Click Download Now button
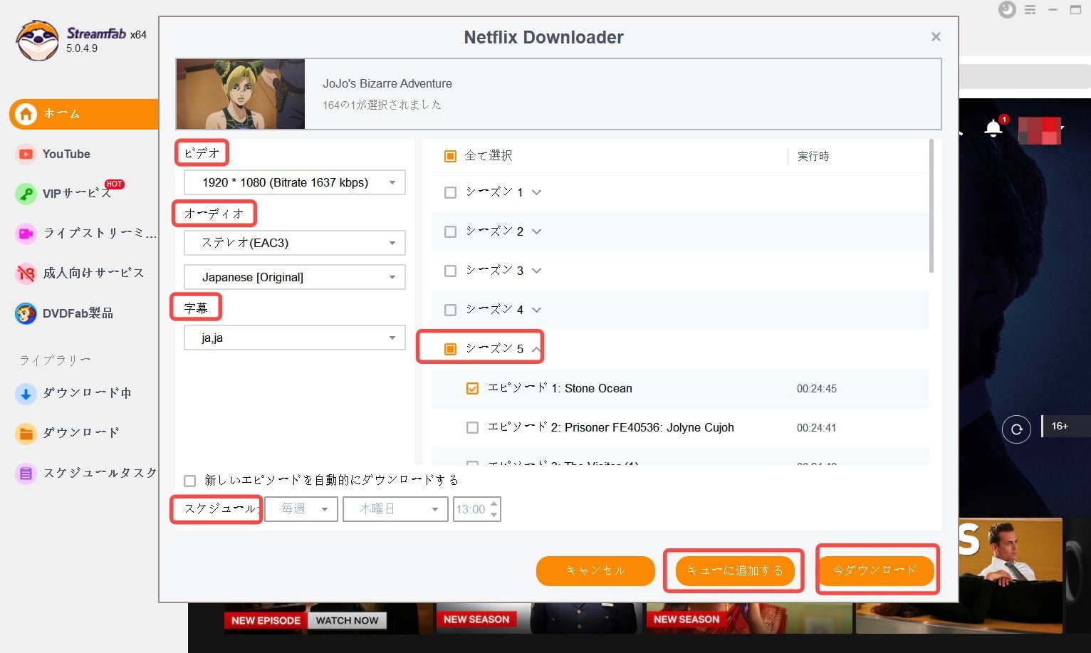The width and height of the screenshot is (1091, 653). [x=875, y=571]
